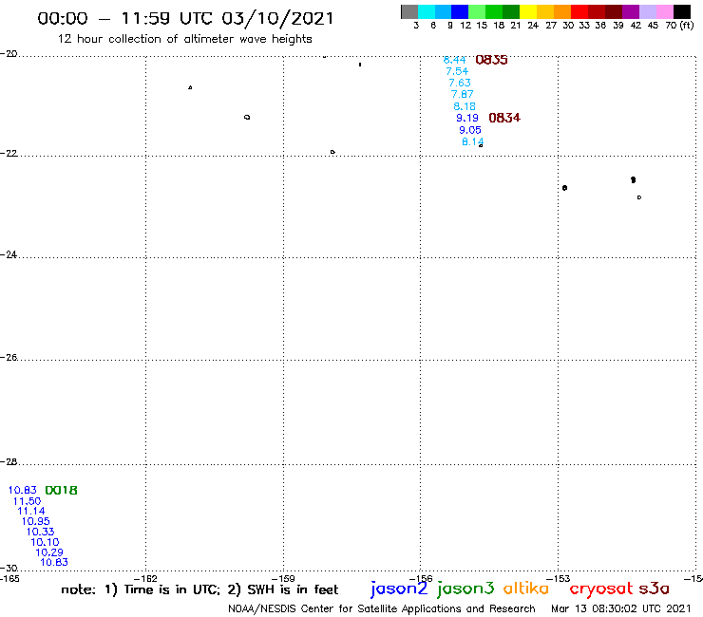The height and width of the screenshot is (617, 703).
Task: Select the NOAA/NESDIS Center credit line
Action: [x=382, y=609]
